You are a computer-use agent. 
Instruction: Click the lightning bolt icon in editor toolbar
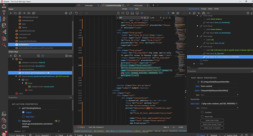168,13
